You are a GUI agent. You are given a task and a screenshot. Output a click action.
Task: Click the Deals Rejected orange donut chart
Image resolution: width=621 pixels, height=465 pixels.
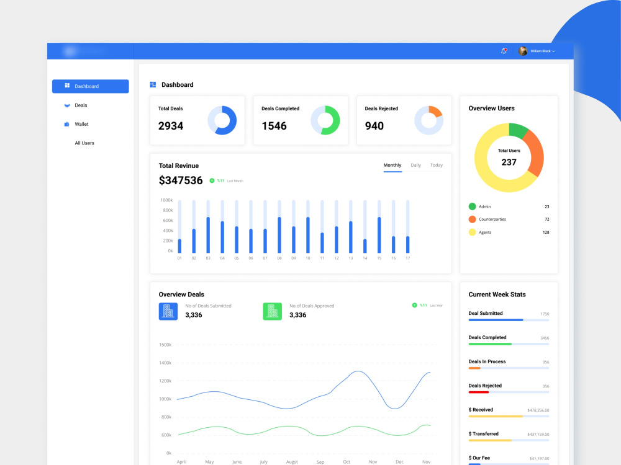tap(429, 120)
